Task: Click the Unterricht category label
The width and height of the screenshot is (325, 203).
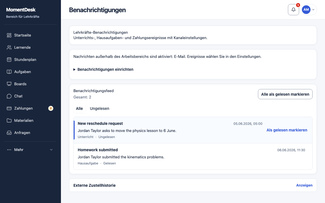Action: (86, 137)
